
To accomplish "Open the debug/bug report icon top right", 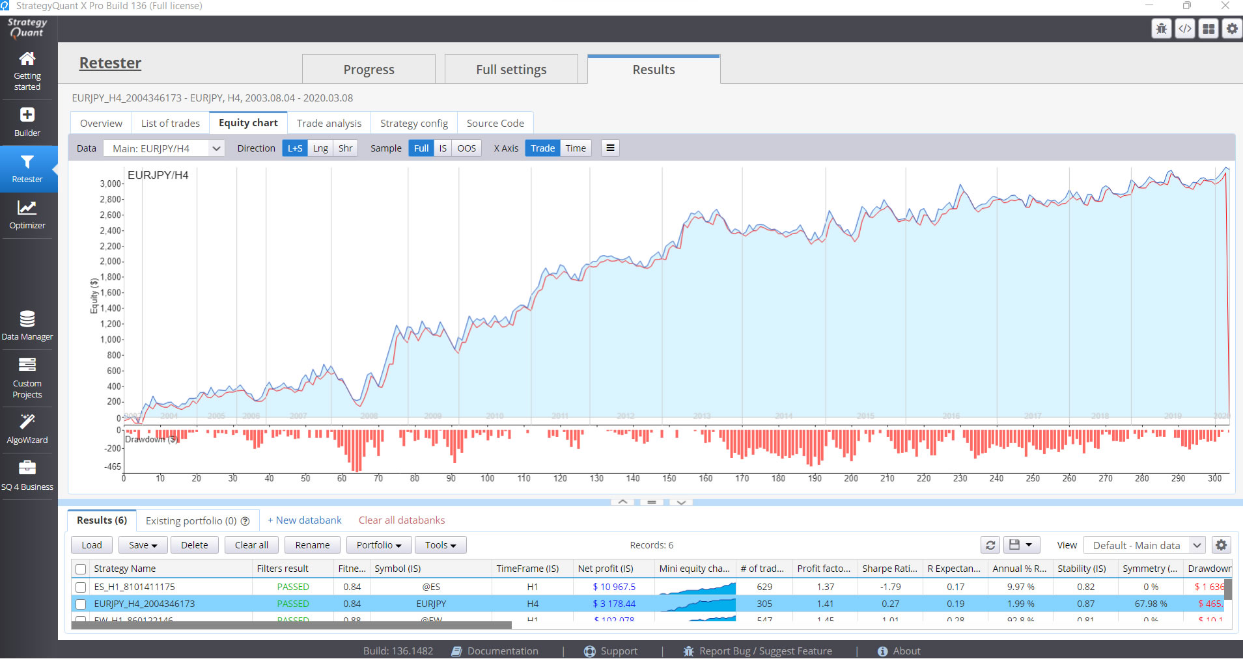I will (1162, 28).
